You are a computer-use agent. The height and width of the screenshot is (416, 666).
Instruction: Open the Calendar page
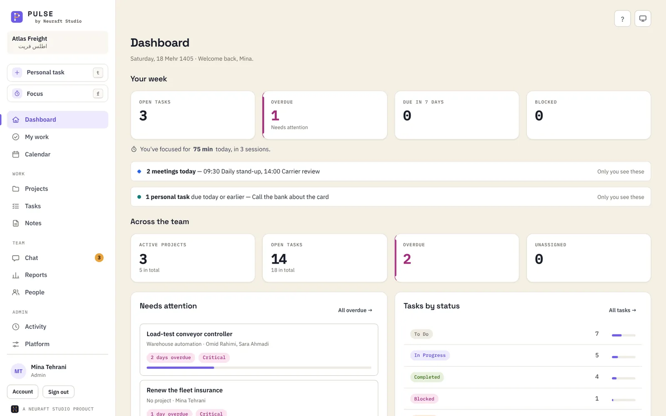click(x=57, y=154)
